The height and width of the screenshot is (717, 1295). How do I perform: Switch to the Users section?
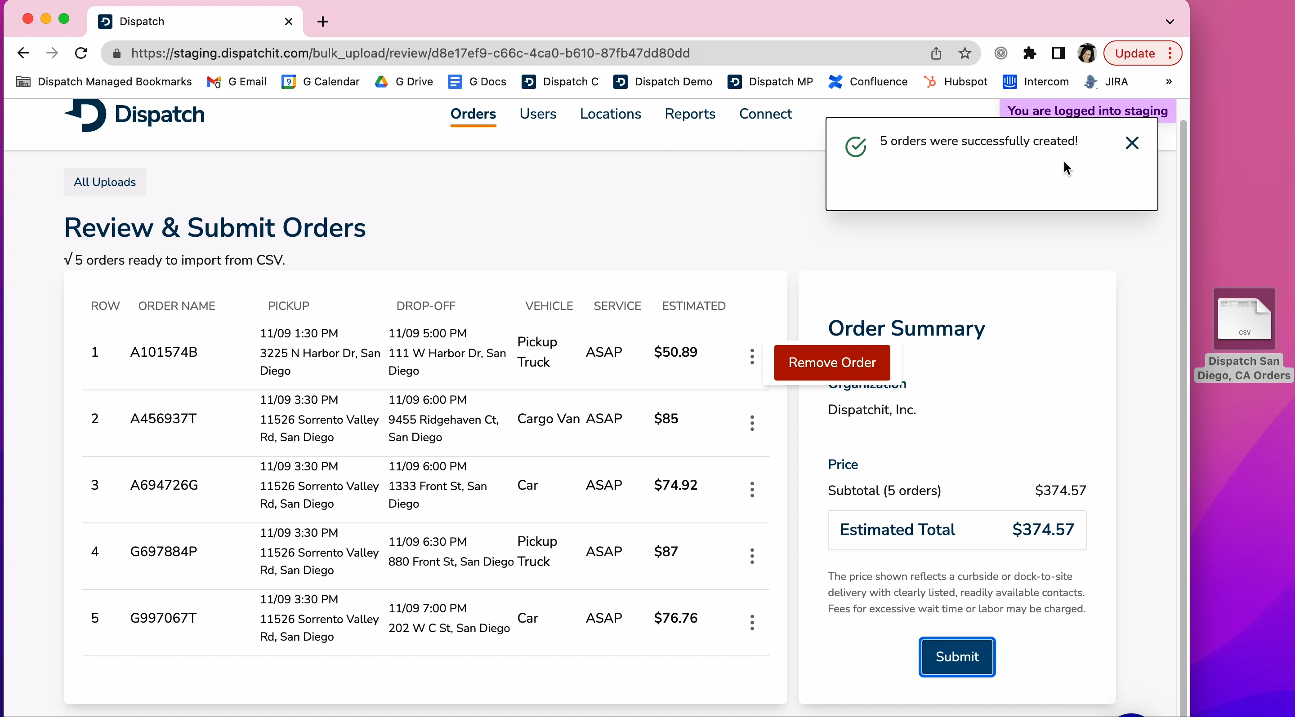point(538,114)
